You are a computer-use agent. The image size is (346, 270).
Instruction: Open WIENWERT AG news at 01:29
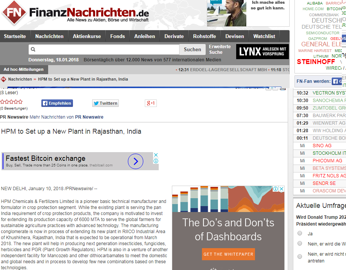coord(329,123)
